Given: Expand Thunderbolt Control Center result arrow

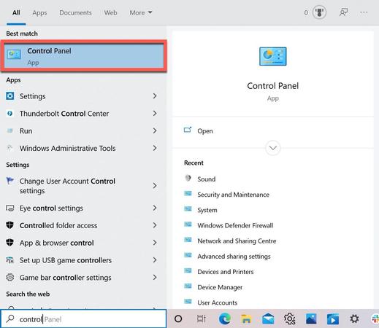Looking at the screenshot, I should tap(155, 113).
